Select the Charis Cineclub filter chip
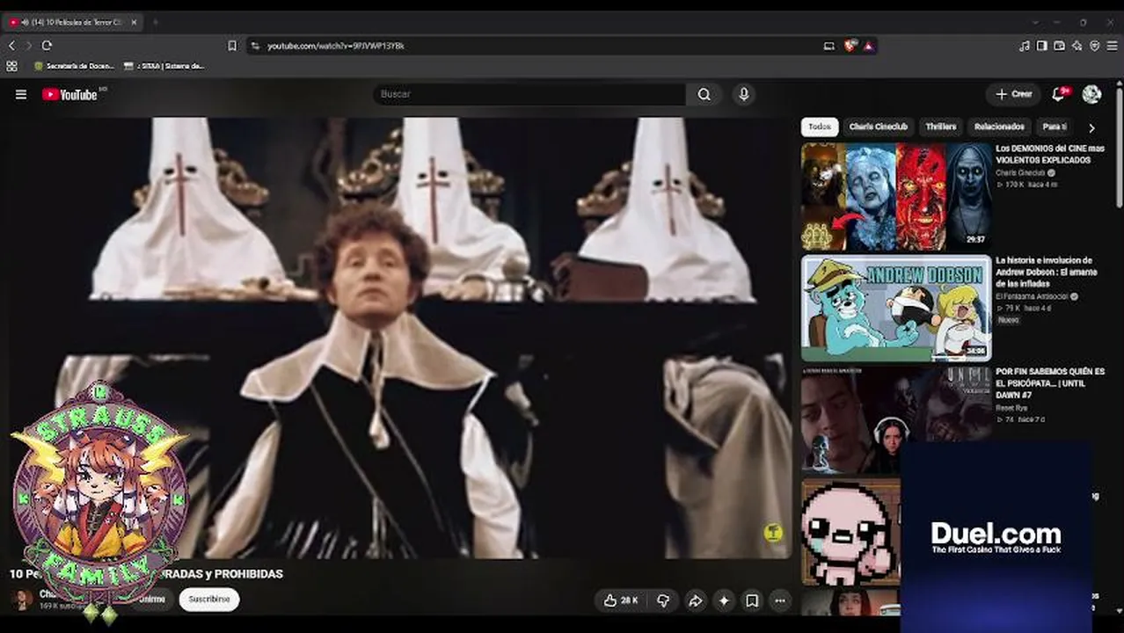Image resolution: width=1124 pixels, height=633 pixels. (879, 127)
